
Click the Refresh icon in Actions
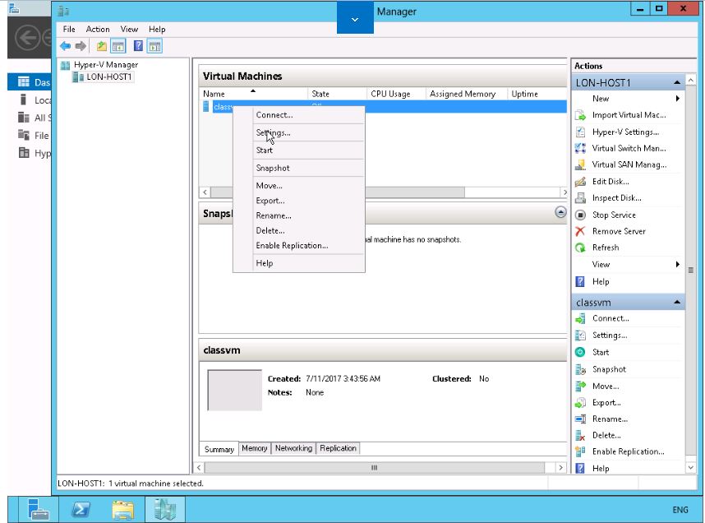(580, 248)
